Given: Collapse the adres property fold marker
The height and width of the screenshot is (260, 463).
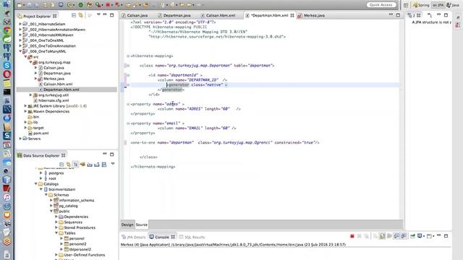Looking at the screenshot, I should tap(128, 104).
